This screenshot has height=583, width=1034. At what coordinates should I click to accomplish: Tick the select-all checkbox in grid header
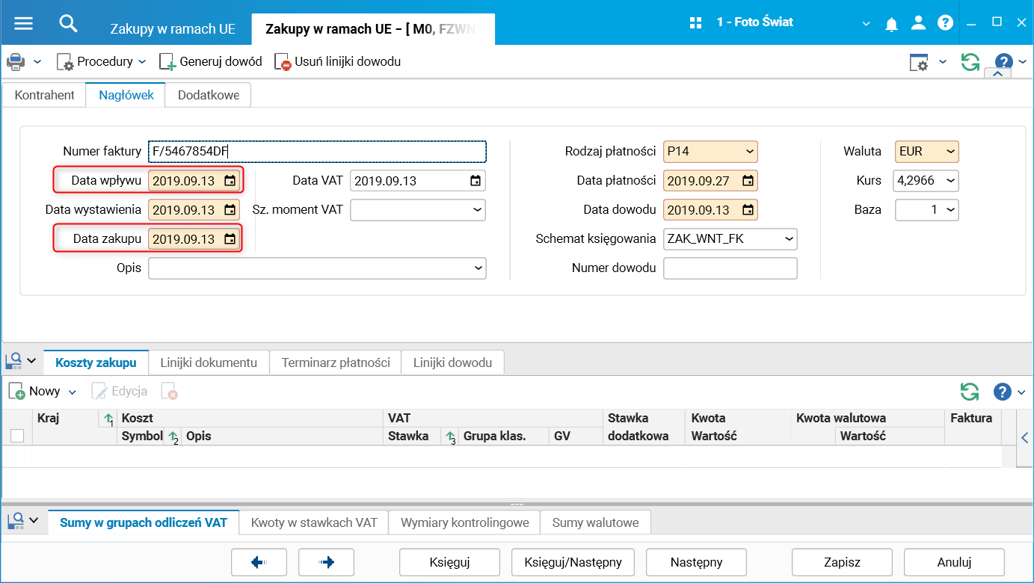(17, 436)
